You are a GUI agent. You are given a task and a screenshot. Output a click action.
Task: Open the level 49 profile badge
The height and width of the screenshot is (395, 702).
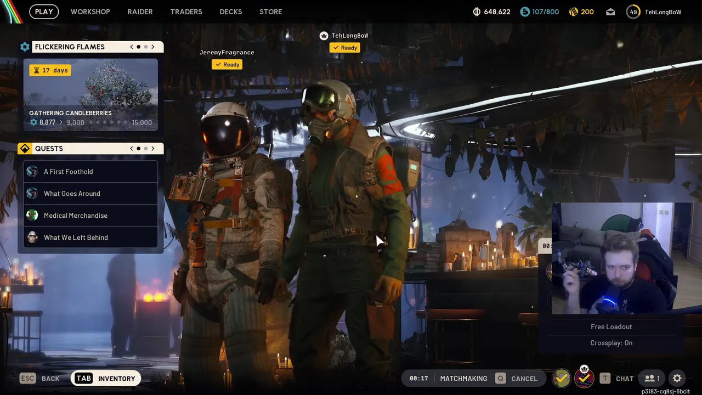(x=633, y=12)
